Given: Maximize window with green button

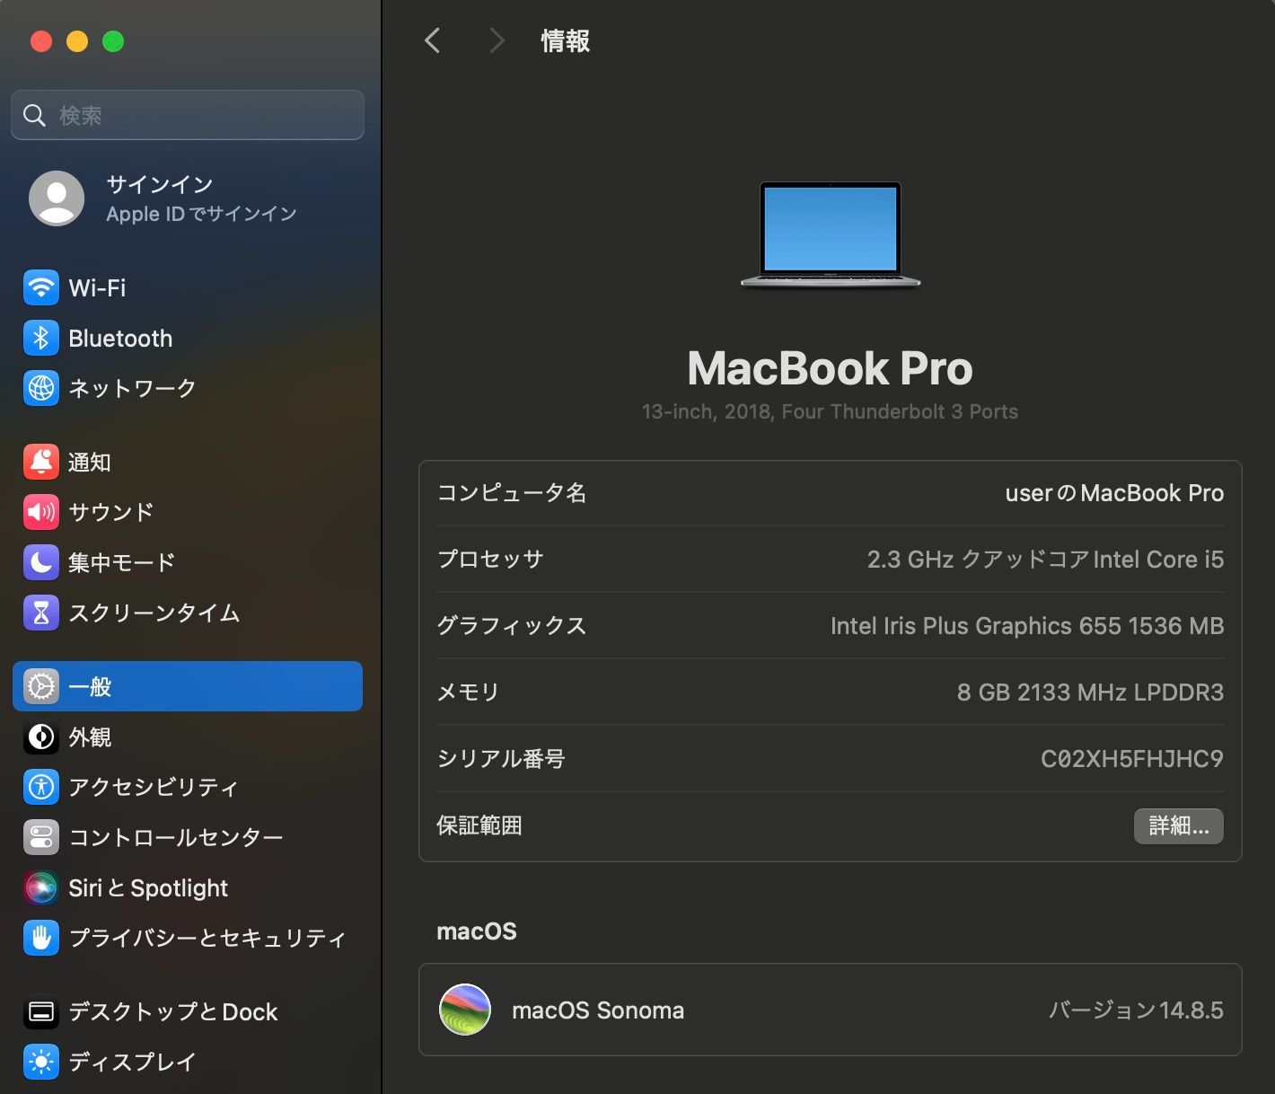Looking at the screenshot, I should [x=113, y=41].
